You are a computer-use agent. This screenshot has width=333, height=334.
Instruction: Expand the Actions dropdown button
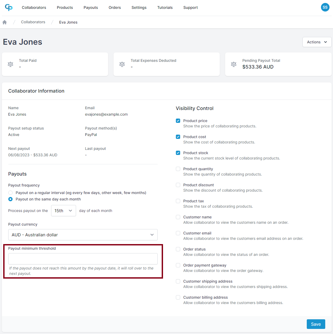(x=317, y=42)
